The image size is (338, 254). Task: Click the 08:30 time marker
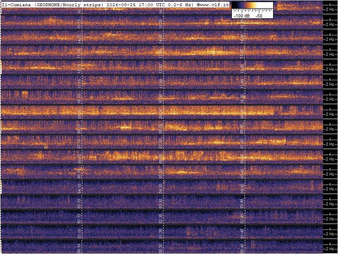[x=161, y=129]
